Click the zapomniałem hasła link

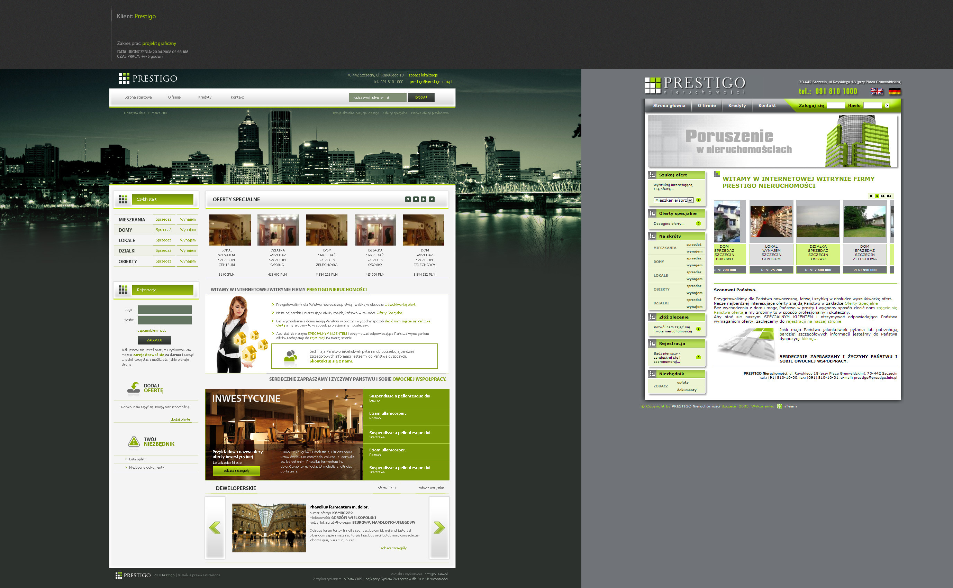[152, 331]
